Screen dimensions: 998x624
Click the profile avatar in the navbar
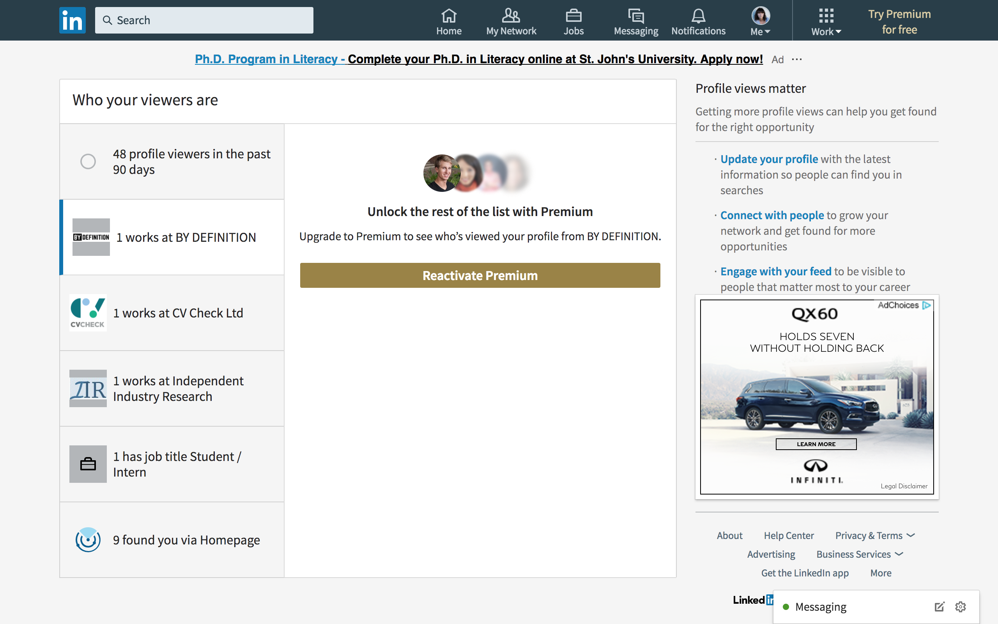click(761, 16)
